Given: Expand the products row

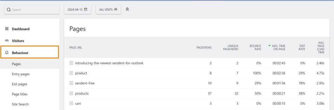Looking at the screenshot, I should click(x=71, y=93).
